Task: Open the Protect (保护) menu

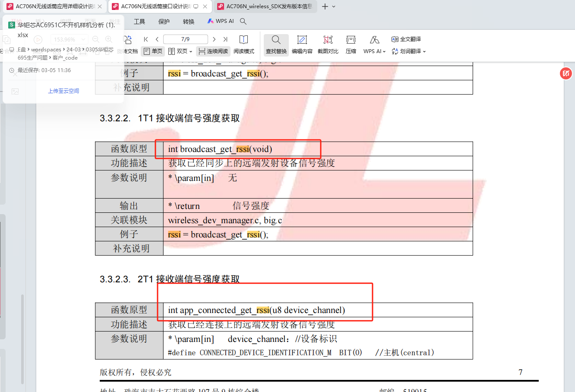Action: tap(164, 21)
